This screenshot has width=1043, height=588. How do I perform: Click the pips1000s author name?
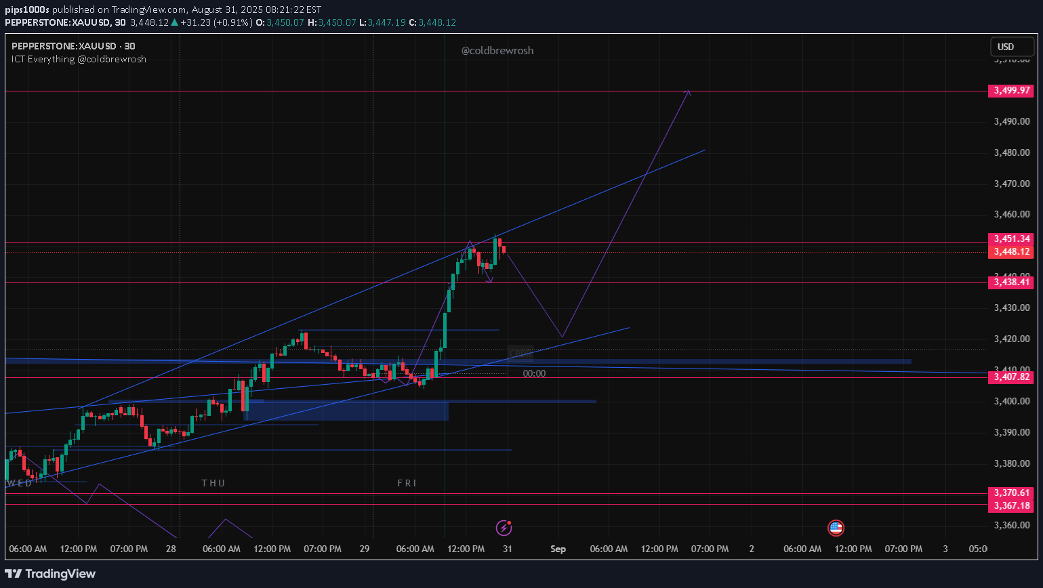pyautogui.click(x=27, y=9)
